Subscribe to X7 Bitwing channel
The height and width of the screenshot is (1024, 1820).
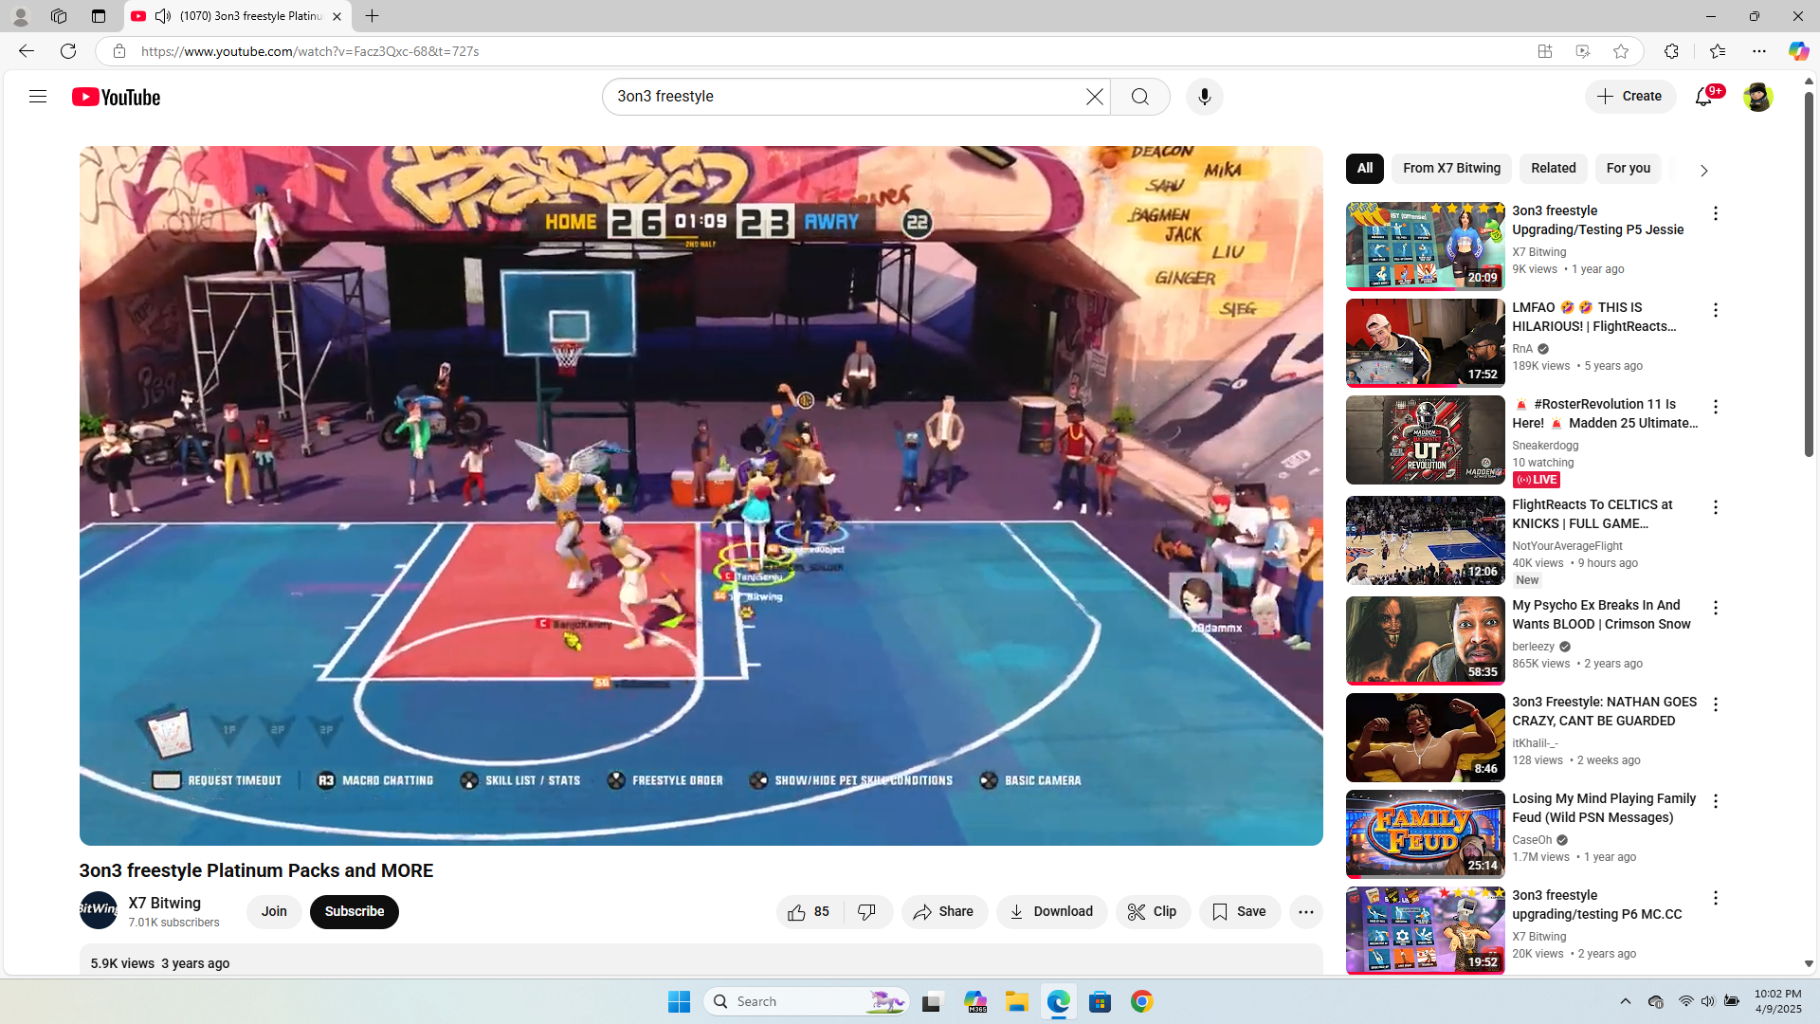click(355, 912)
